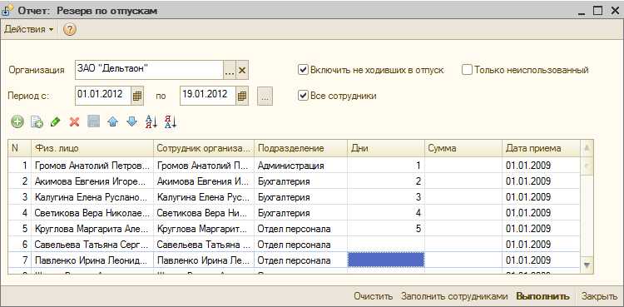Select Калугина Елена Руслано... cell
624x307 pixels.
click(92, 197)
